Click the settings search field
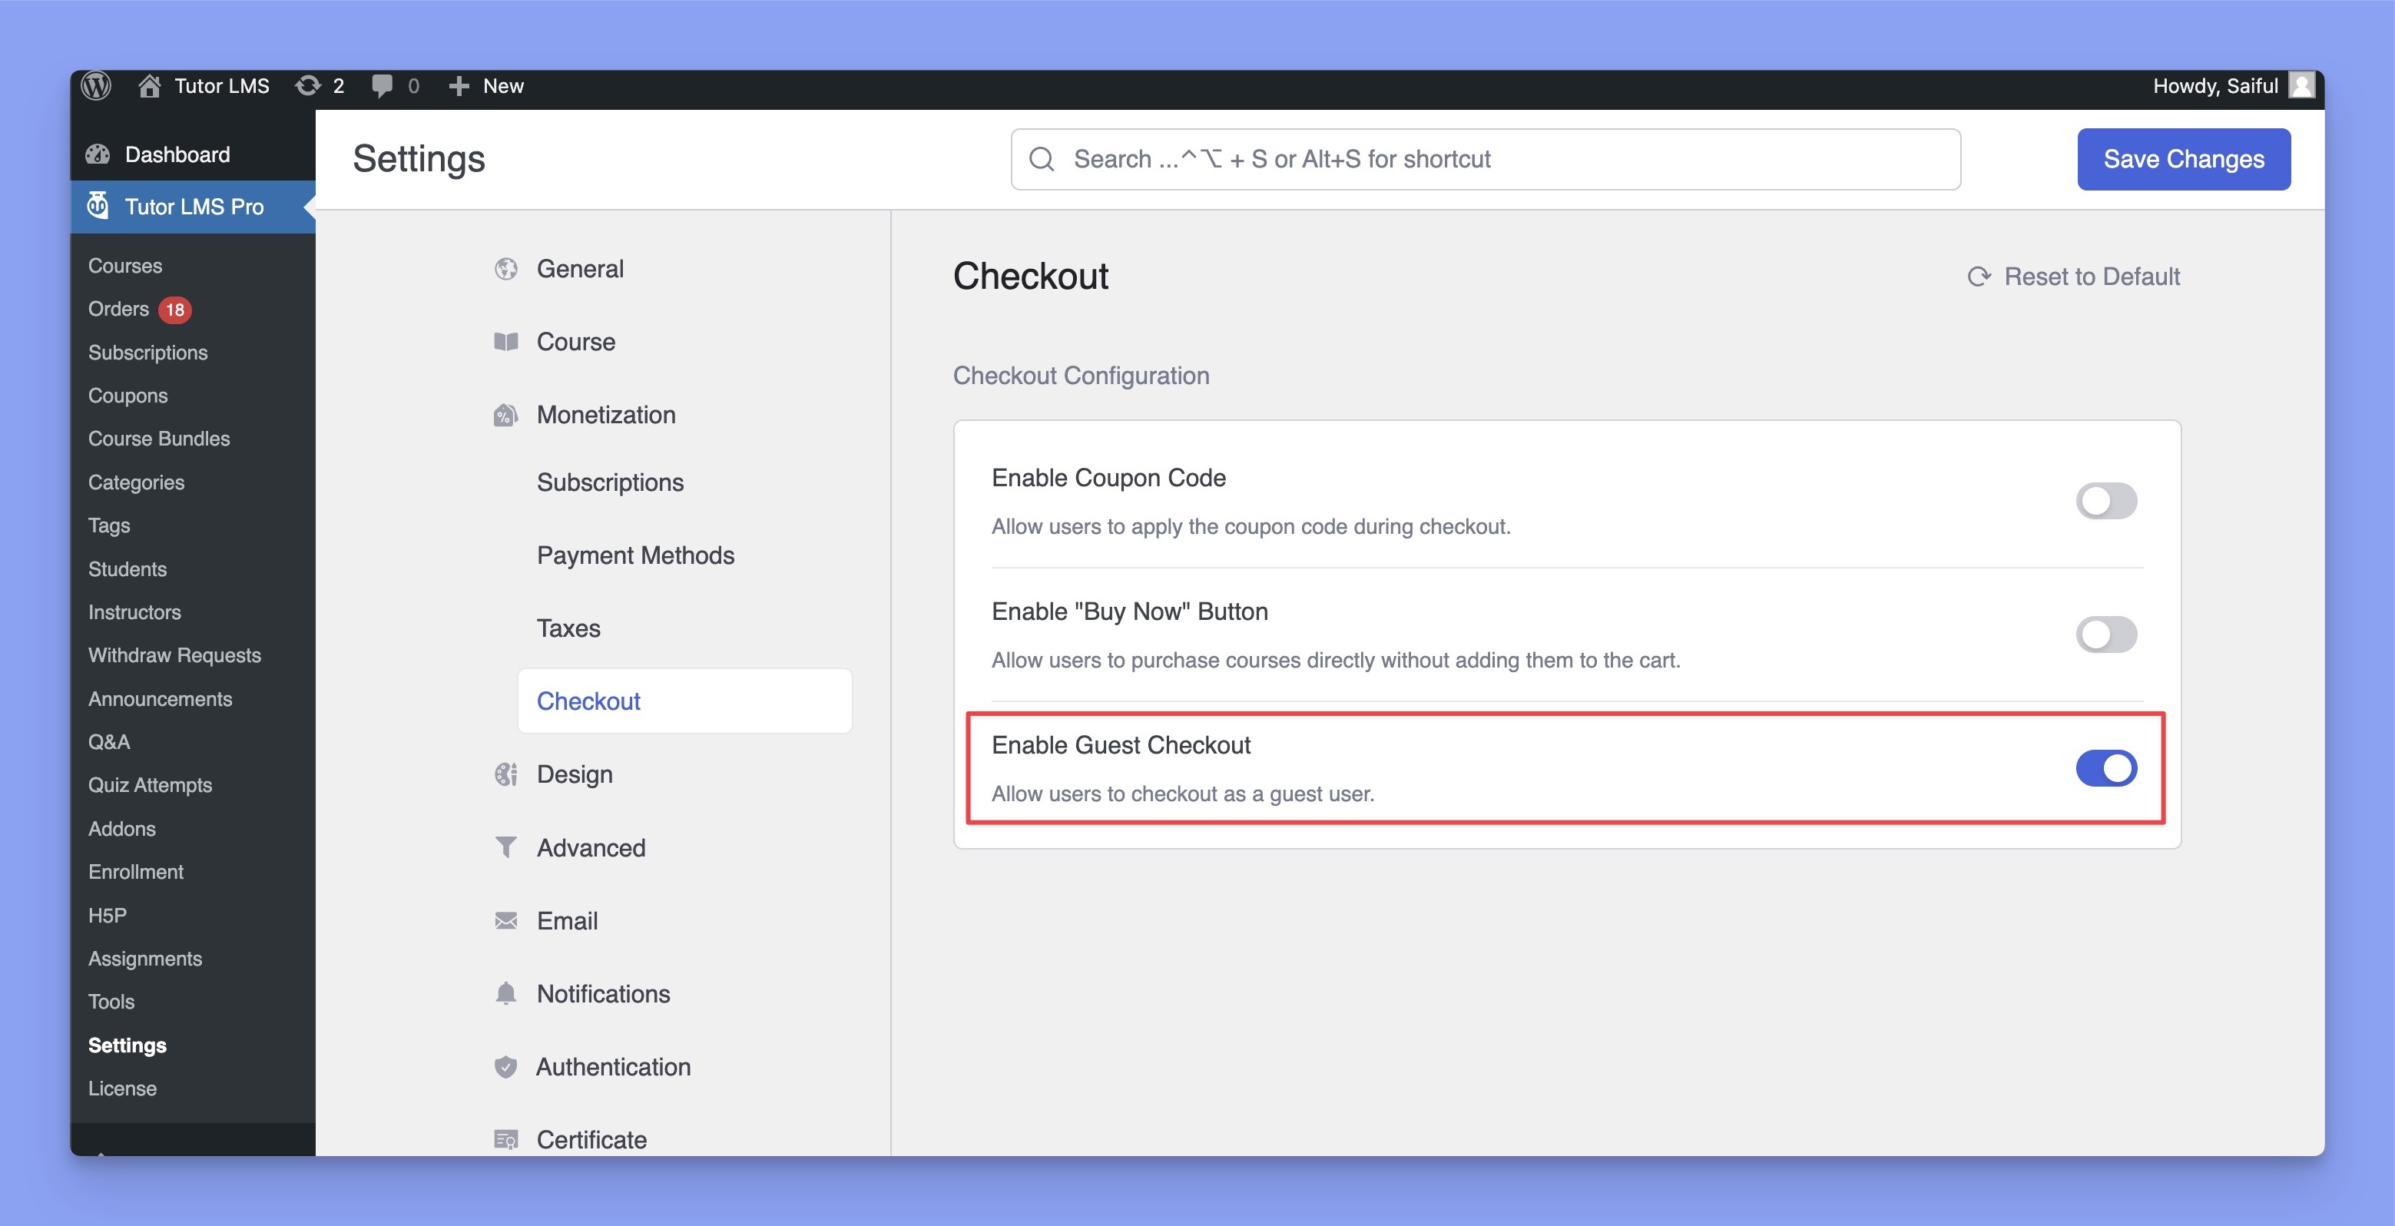 point(1485,159)
